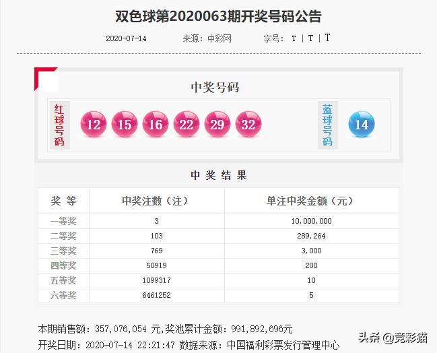Click sixth prize count 6461252
The image size is (437, 353).
click(156, 295)
